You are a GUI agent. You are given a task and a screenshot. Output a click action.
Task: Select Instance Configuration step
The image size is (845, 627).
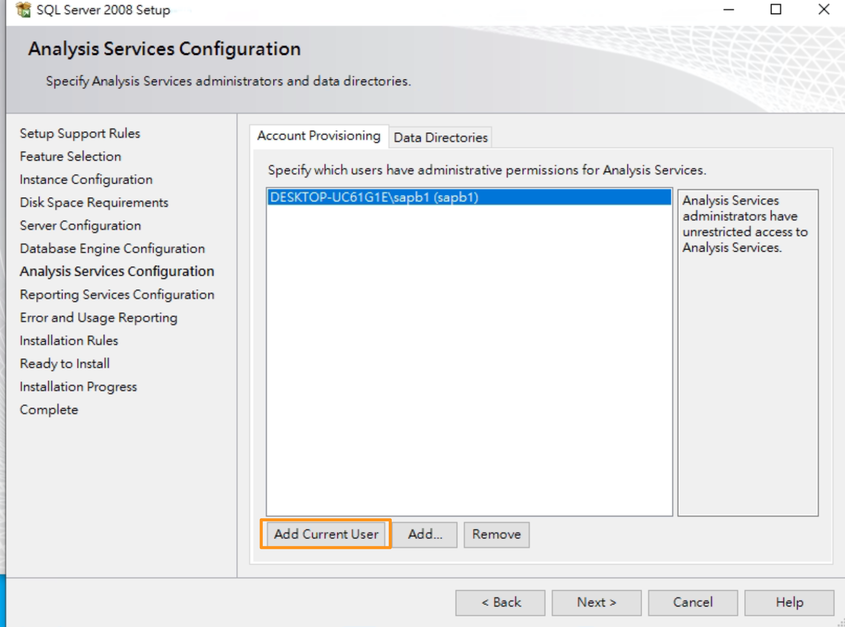pyautogui.click(x=86, y=179)
